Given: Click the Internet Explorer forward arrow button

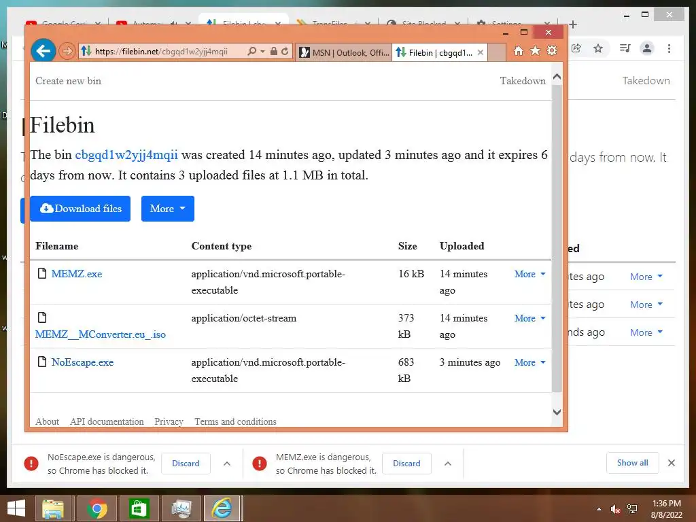Looking at the screenshot, I should 67,51.
